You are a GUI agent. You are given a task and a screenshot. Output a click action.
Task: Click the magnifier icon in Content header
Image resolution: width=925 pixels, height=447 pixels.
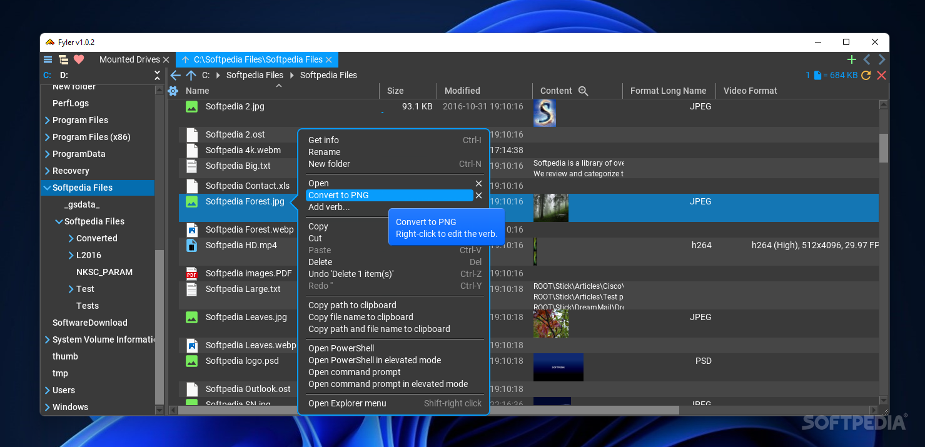[x=583, y=91]
